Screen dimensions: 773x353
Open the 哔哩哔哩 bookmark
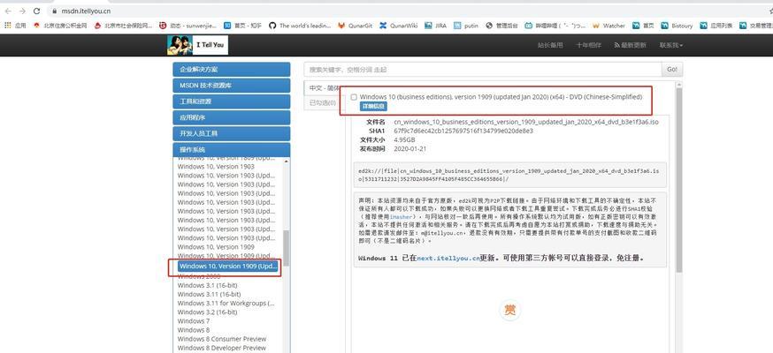point(555,26)
